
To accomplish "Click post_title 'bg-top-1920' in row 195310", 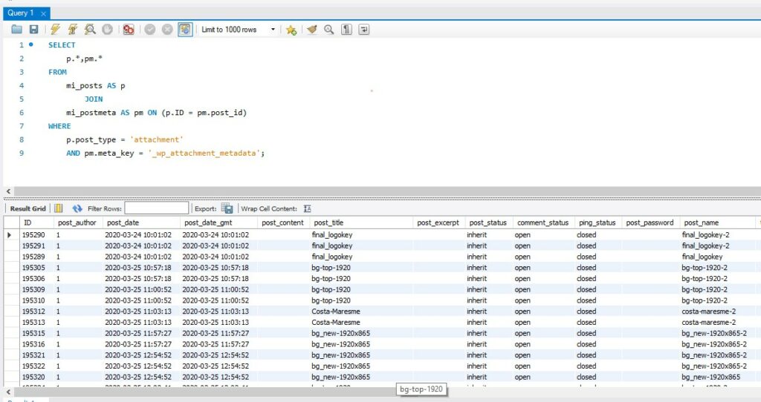I will tap(331, 301).
